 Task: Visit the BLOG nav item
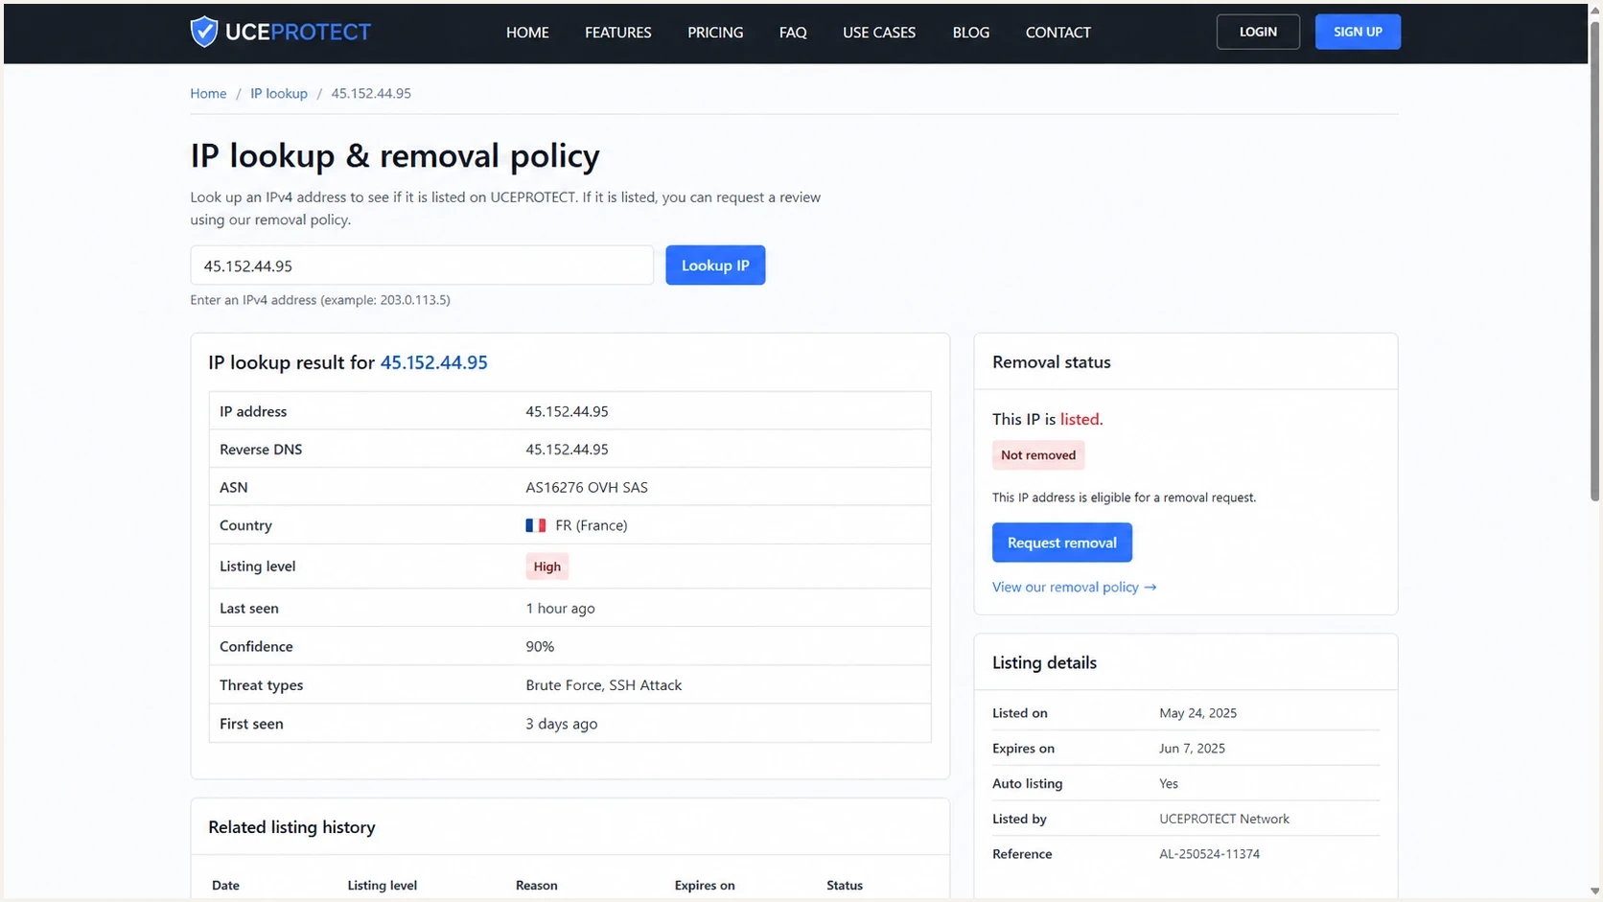point(970,33)
